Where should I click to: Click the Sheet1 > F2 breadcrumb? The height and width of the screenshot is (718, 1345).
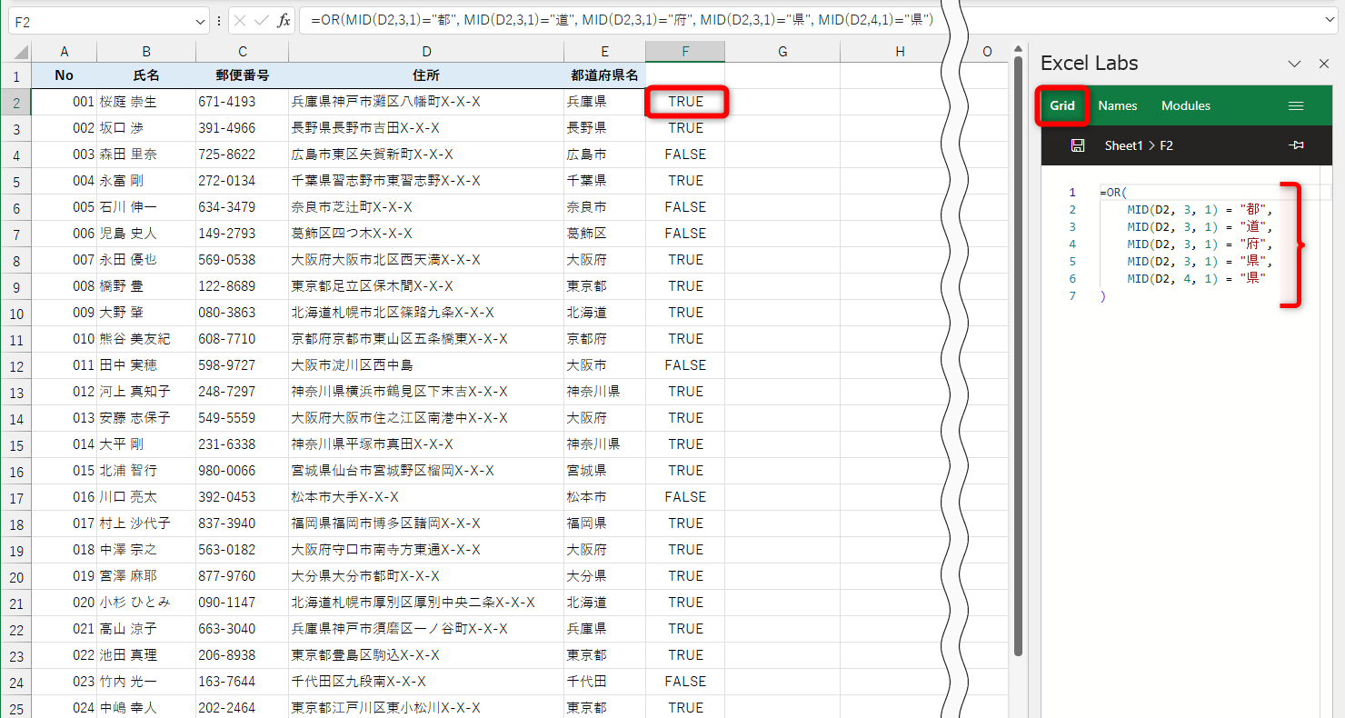point(1138,145)
